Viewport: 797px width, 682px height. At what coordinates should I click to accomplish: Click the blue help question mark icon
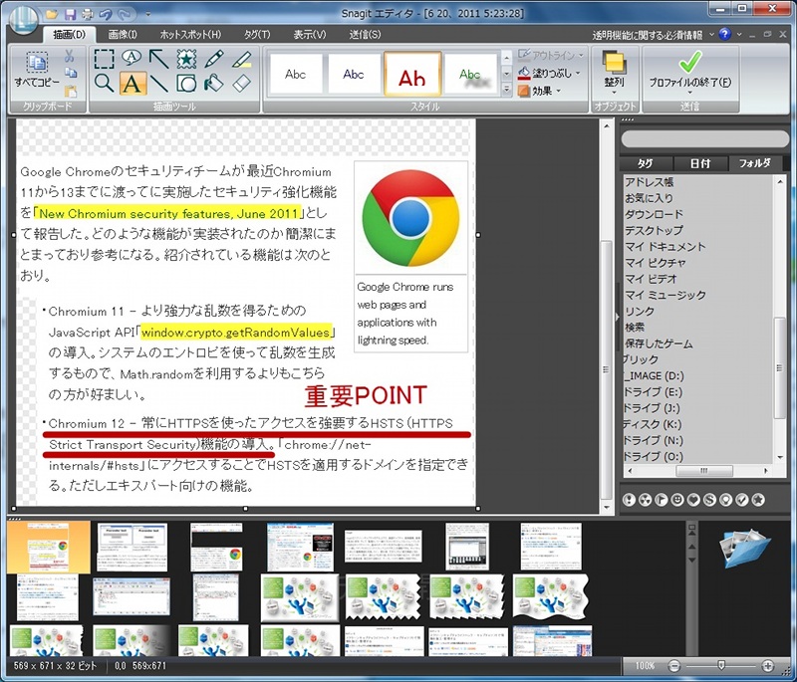click(725, 34)
